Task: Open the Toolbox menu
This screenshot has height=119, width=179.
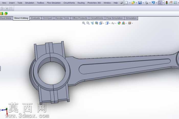Action: tap(40, 3)
